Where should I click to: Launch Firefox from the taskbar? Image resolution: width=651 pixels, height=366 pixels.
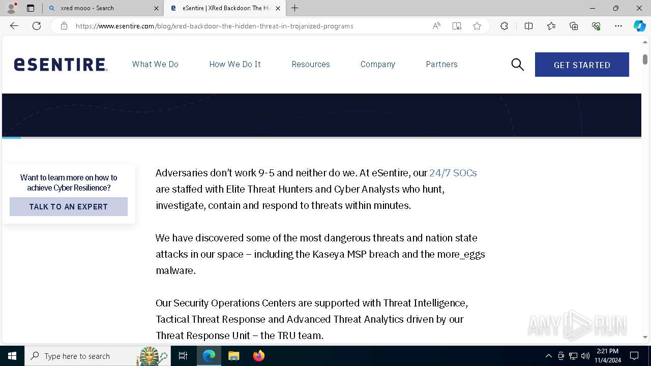pyautogui.click(x=258, y=356)
